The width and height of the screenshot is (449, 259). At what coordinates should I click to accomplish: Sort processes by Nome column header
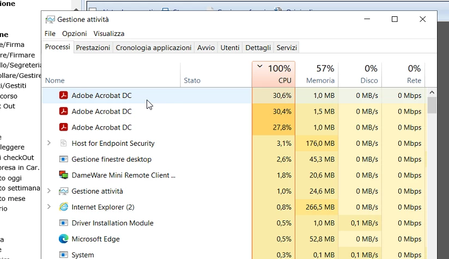tap(112, 75)
